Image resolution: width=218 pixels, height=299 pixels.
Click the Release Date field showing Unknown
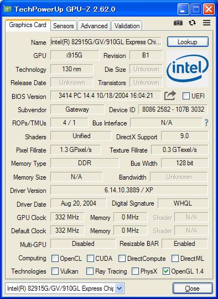coord(72,82)
